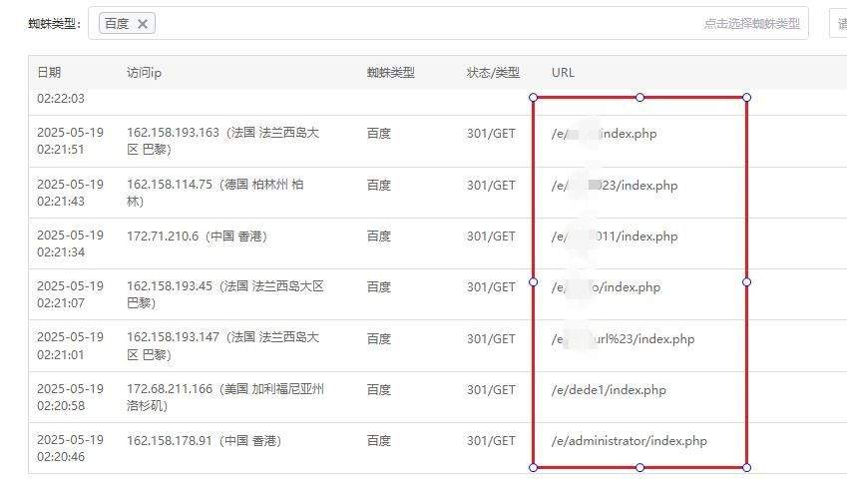Click the partially visible input box at top right
Screen dimensions: 847x479
(838, 24)
